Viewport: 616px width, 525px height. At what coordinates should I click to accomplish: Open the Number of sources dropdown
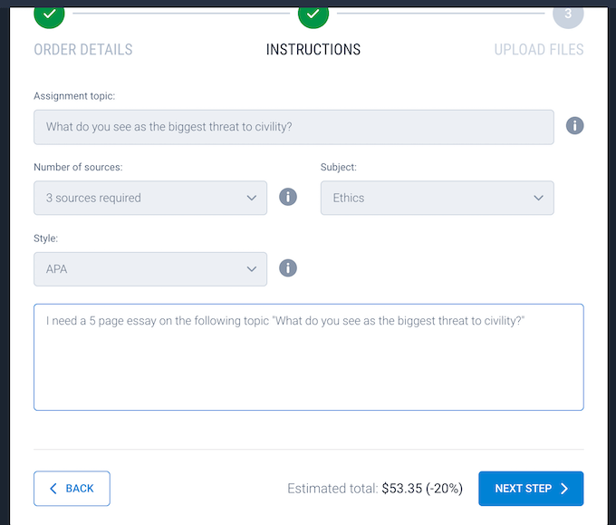point(150,198)
